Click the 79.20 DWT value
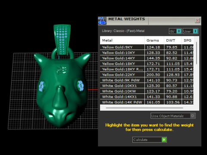This screenshot has height=155, width=207. click(172, 91)
